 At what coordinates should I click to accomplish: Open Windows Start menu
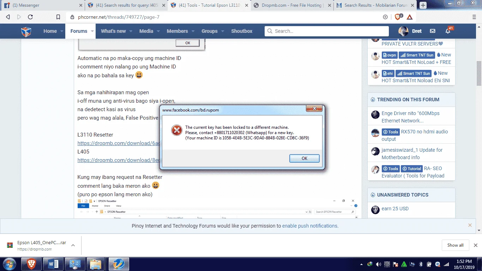9,264
